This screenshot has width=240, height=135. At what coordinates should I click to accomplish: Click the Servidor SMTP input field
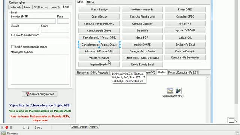[x=33, y=21]
